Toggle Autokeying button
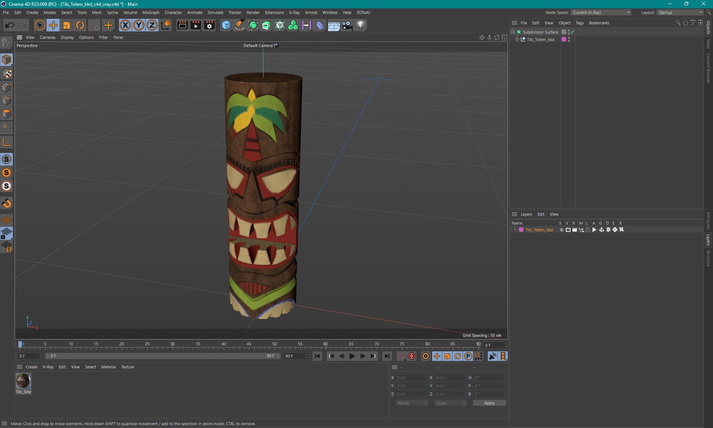This screenshot has width=713, height=428. 412,356
